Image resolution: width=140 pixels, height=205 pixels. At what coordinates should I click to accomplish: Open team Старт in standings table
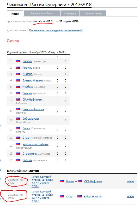(x=27, y=138)
